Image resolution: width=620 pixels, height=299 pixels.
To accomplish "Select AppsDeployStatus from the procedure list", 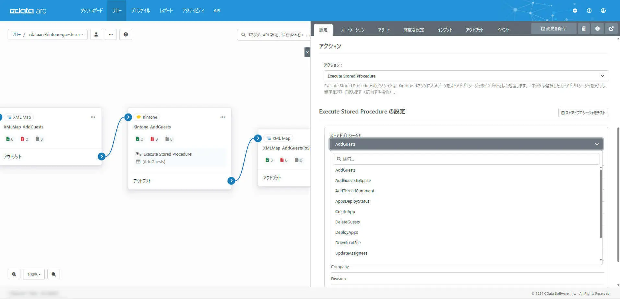I will 352,201.
